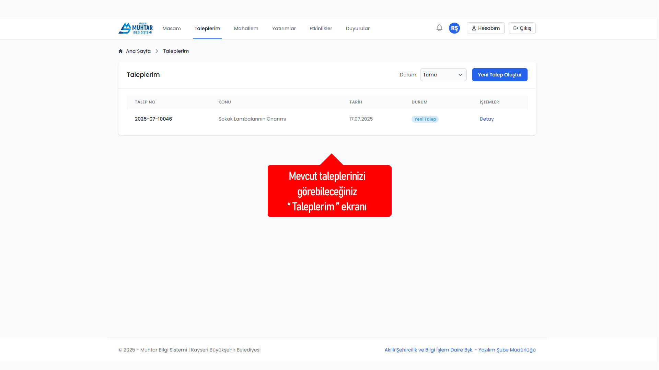Viewport: 659px width, 370px height.
Task: Click Taleplerim in the breadcrumb
Action: pos(176,51)
